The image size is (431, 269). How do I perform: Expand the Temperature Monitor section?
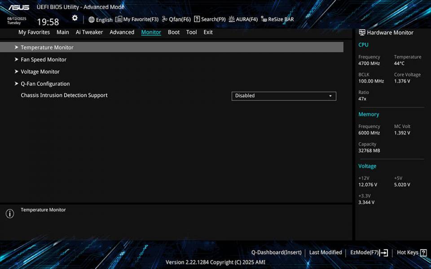[x=47, y=47]
